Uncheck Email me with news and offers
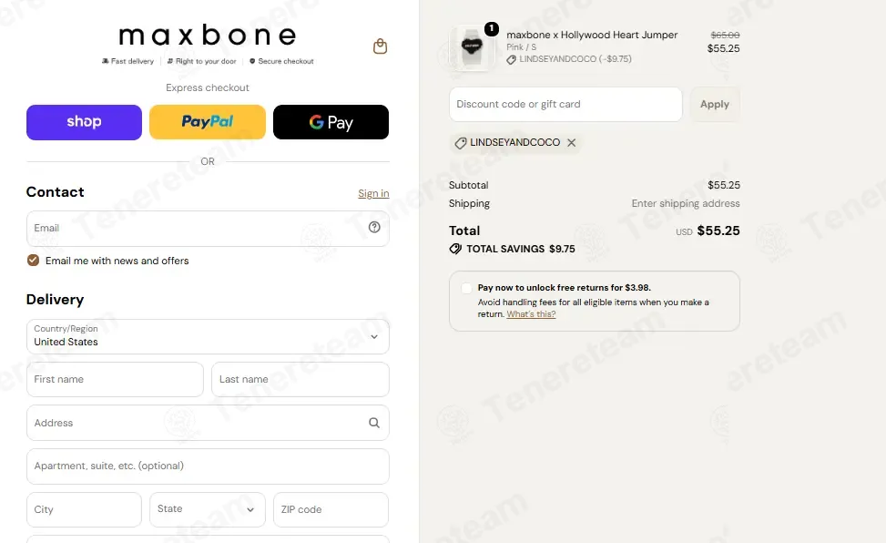Image resolution: width=886 pixels, height=543 pixels. pyautogui.click(x=34, y=261)
